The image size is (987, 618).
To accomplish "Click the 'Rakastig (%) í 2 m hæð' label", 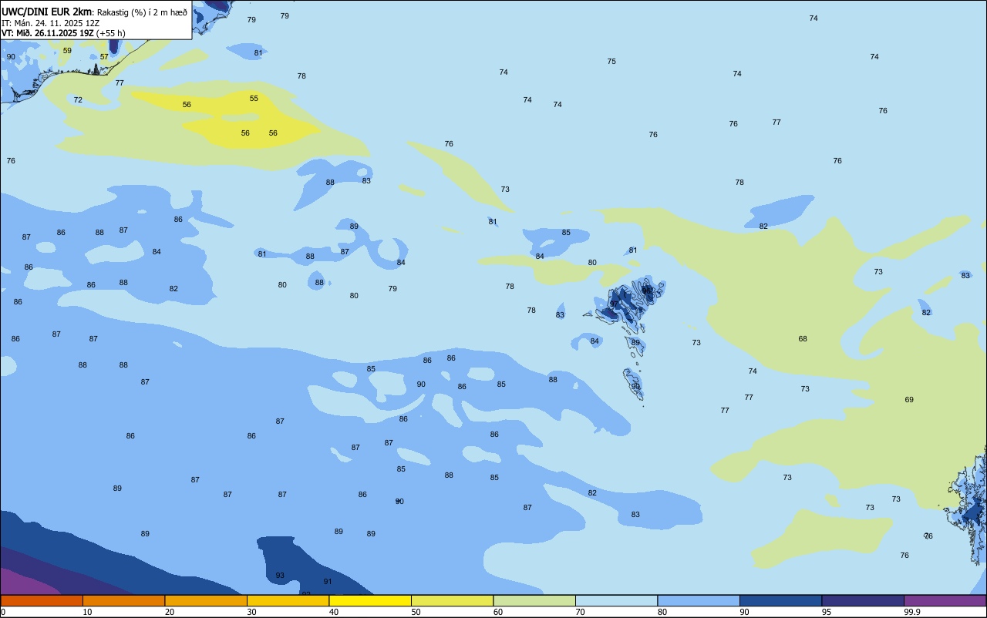I will coord(142,12).
